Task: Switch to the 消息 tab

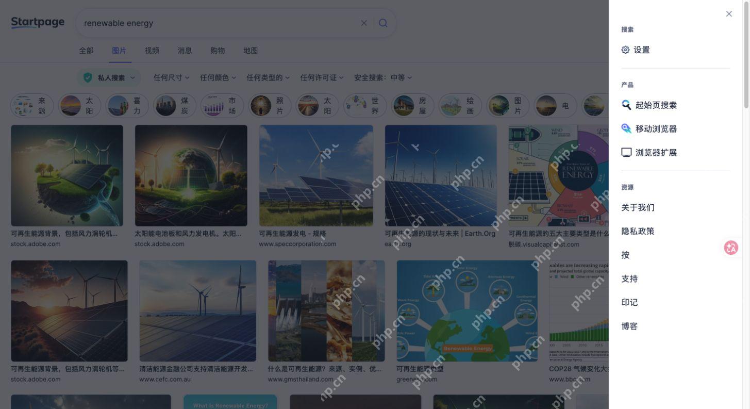Action: coord(185,51)
